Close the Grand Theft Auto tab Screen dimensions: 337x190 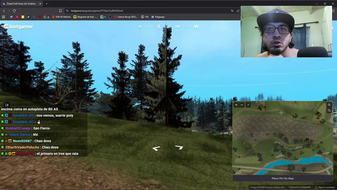click(x=40, y=4)
